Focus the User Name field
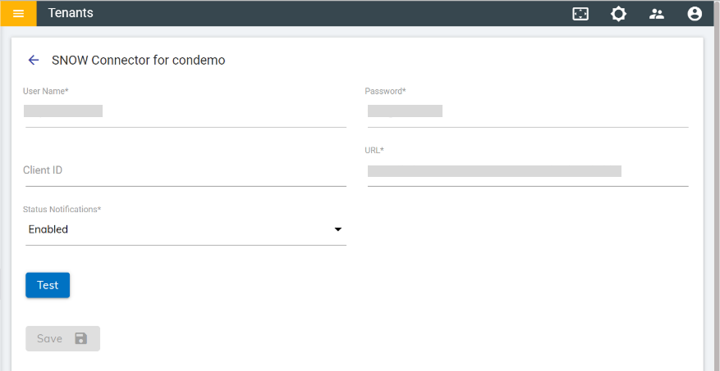Image resolution: width=720 pixels, height=371 pixels. pos(186,111)
